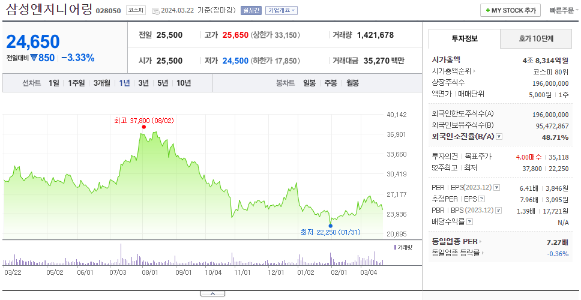Click the 거래량 value 1,421,678
The image size is (581, 300).
click(375, 35)
